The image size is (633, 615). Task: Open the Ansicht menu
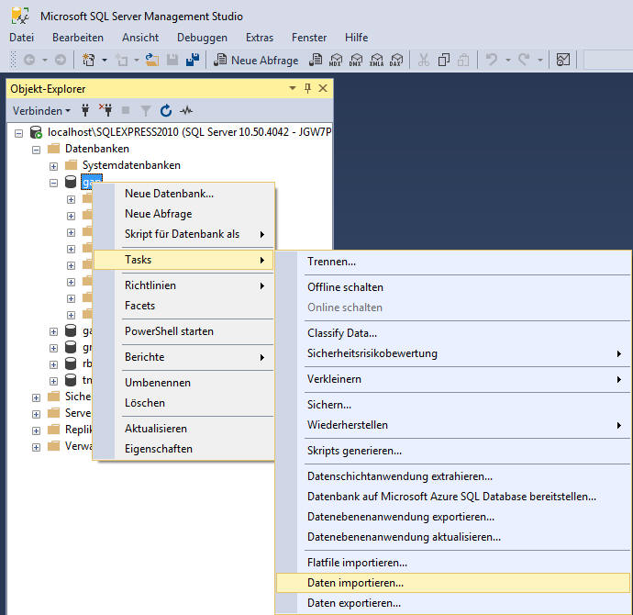140,38
